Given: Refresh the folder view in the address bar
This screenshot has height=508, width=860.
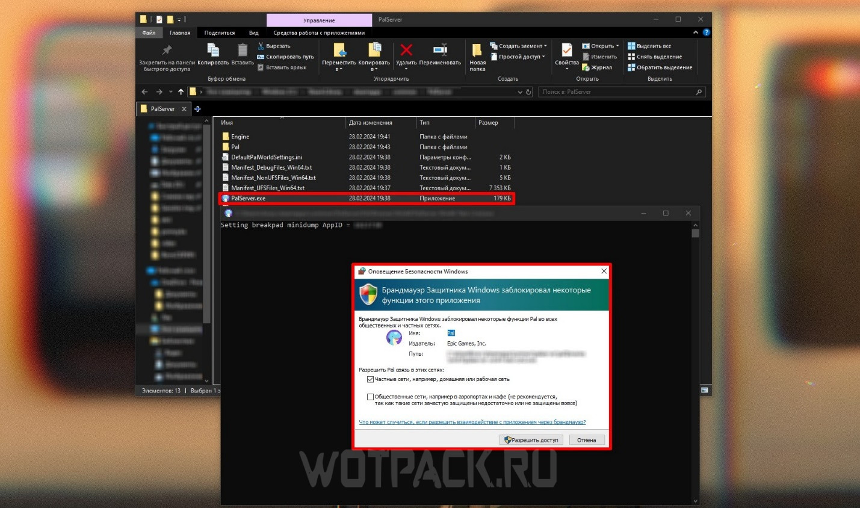Looking at the screenshot, I should pos(528,92).
